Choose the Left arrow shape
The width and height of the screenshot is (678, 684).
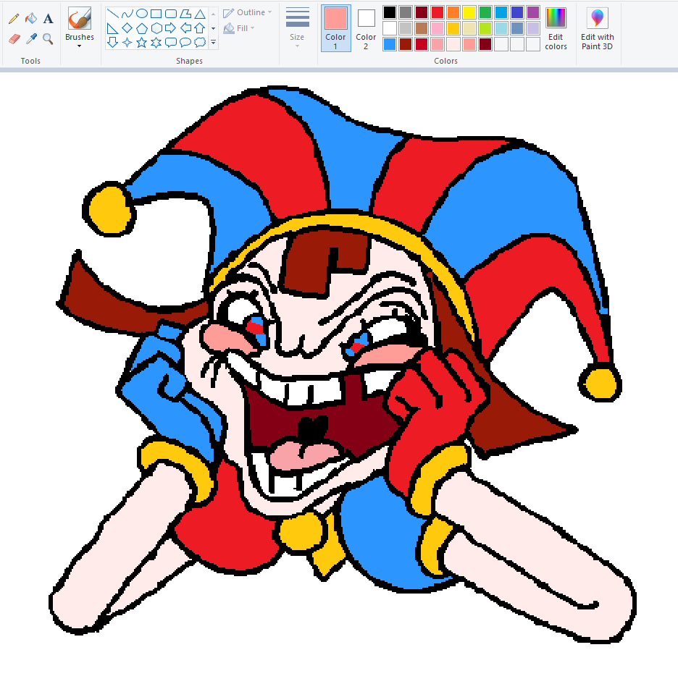coord(185,28)
